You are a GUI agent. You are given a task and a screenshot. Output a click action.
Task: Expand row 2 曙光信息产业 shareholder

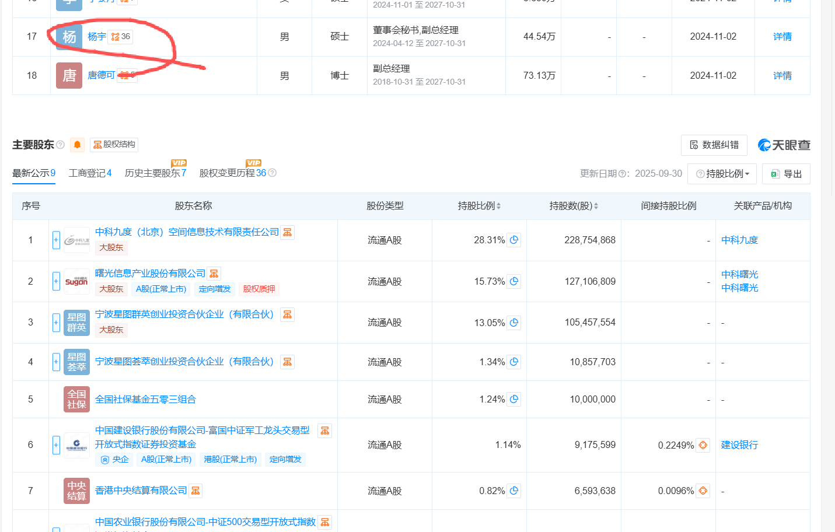click(56, 281)
